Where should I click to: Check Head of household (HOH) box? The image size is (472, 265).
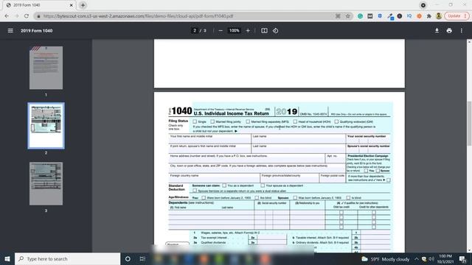(295, 121)
